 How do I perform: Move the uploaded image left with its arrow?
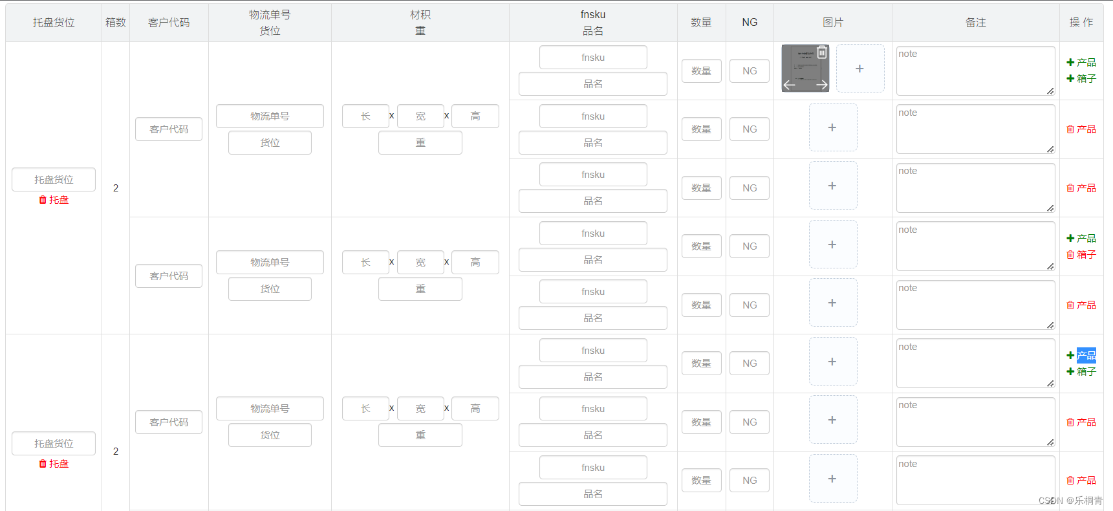(x=790, y=85)
